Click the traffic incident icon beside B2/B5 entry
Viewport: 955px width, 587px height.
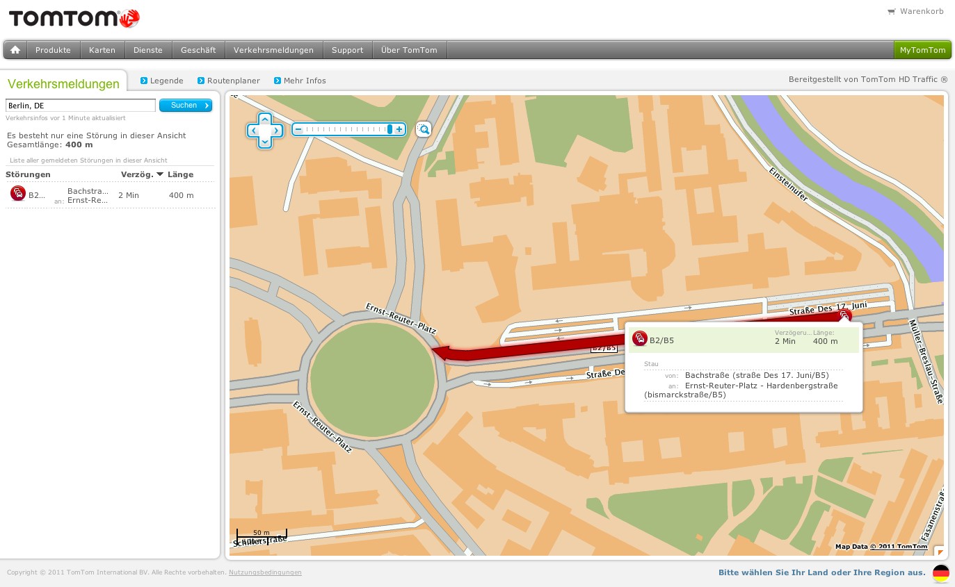pos(18,193)
